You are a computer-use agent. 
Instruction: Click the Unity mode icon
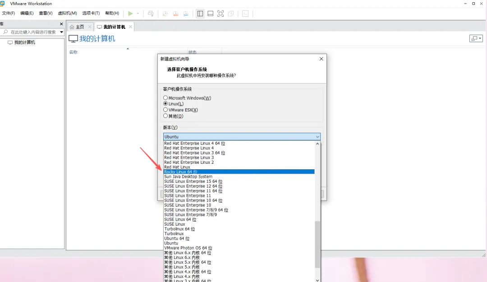coord(231,14)
